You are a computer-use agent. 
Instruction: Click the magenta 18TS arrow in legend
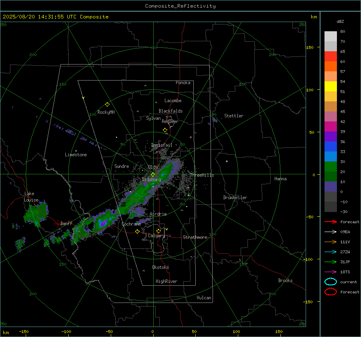[x=331, y=272]
